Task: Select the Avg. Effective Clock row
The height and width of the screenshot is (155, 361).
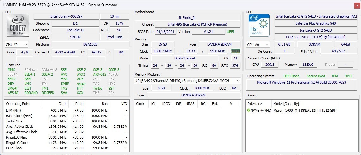Action: pyautogui.click(x=67, y=132)
